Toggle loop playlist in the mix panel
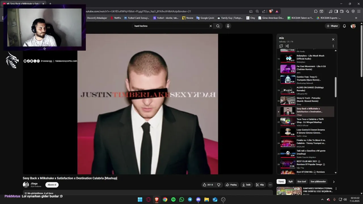 [x=281, y=46]
